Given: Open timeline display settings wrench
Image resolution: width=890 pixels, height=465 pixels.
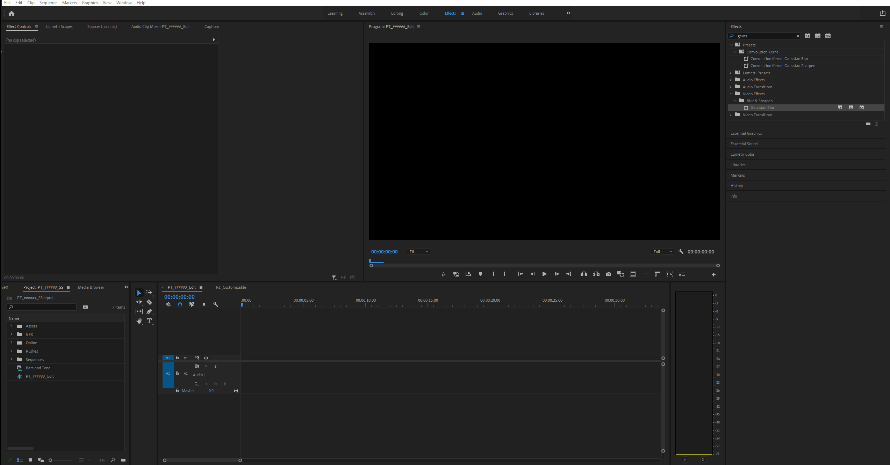Looking at the screenshot, I should (216, 304).
